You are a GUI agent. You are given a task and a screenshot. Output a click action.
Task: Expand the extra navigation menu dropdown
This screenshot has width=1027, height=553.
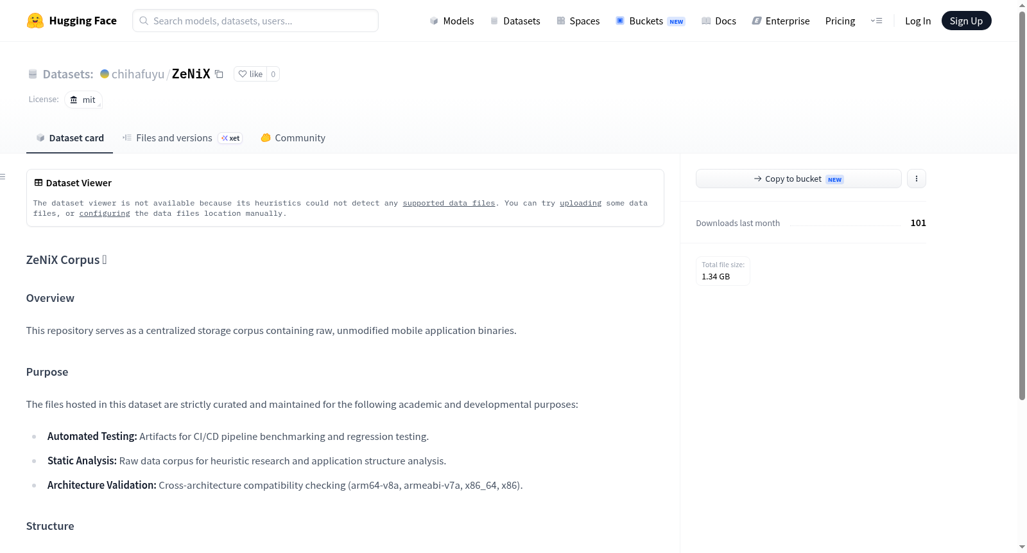click(x=876, y=21)
